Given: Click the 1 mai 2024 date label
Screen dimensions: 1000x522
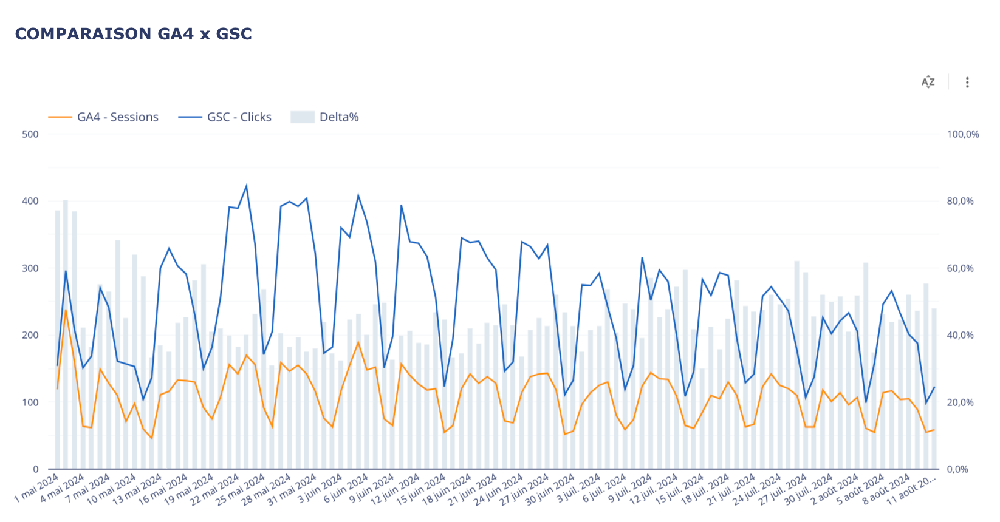Looking at the screenshot, I should pyautogui.click(x=36, y=489).
